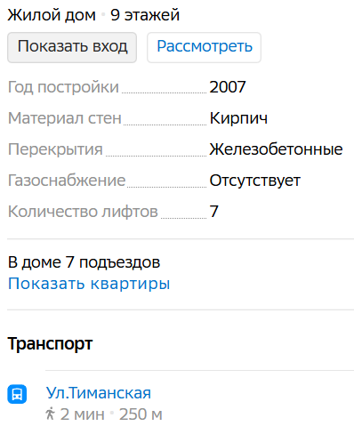Click the Перекрытия label
Image resolution: width=354 pixels, height=426 pixels.
point(55,149)
